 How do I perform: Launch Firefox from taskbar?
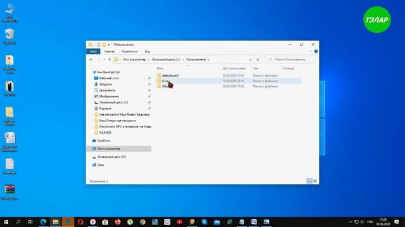point(118,221)
